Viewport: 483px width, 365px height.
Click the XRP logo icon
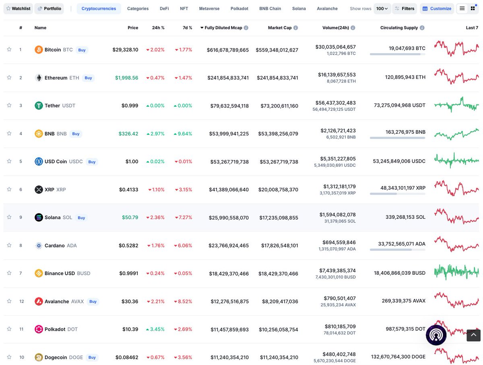point(39,189)
